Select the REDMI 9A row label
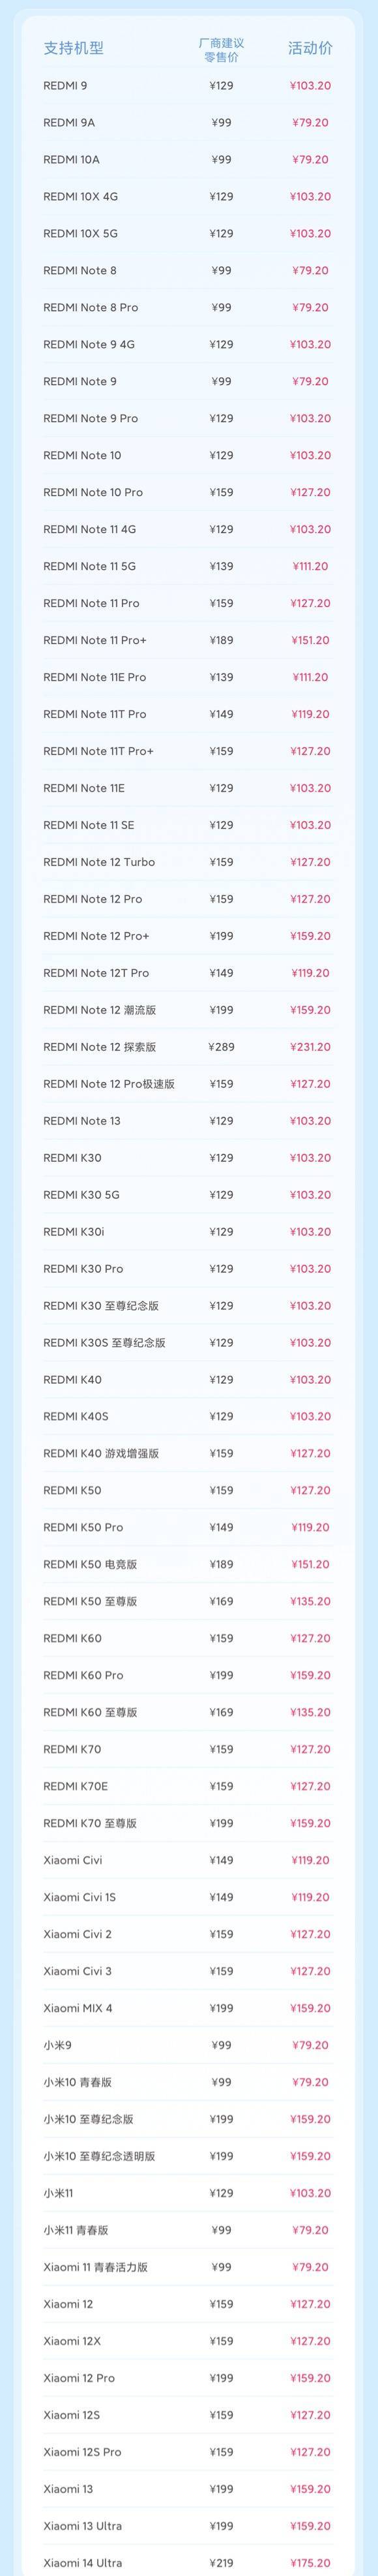Image resolution: width=378 pixels, height=2576 pixels. click(69, 123)
